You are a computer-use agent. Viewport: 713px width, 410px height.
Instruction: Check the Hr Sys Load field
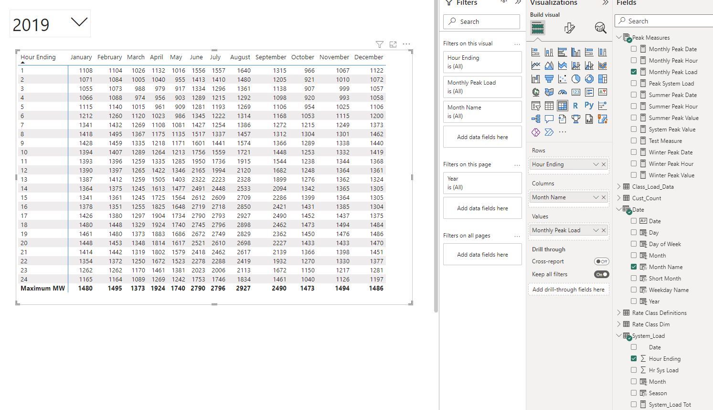(634, 370)
